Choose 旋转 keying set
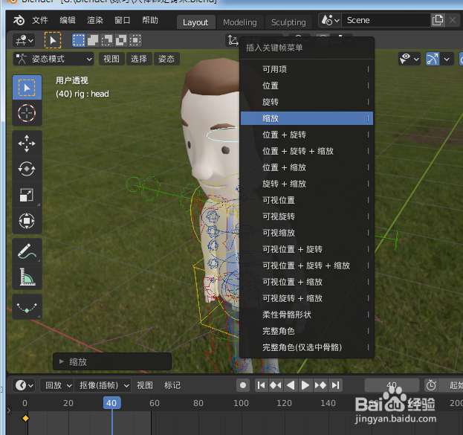Viewport: 463px width, 435px height. (307, 102)
